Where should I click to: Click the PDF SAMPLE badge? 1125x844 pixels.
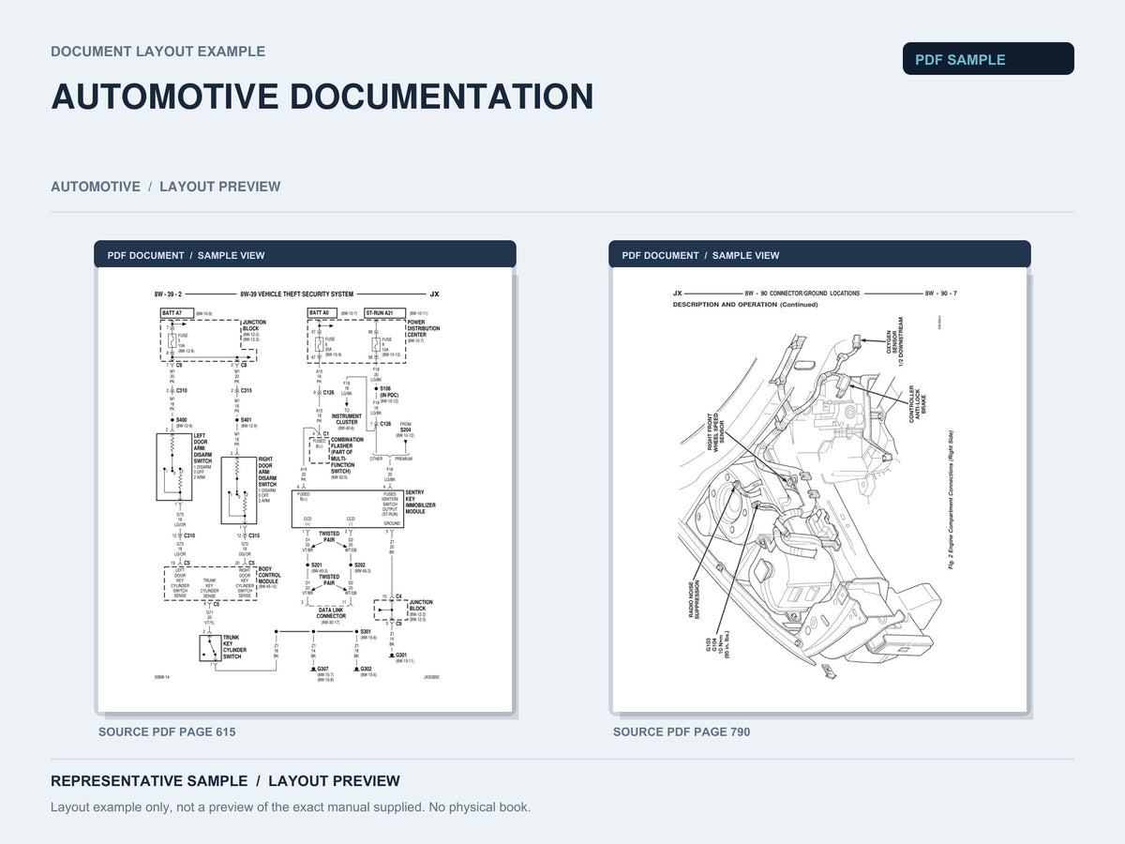coord(988,59)
